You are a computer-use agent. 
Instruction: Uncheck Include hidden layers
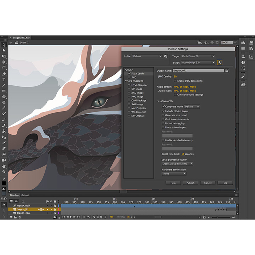pos(163,111)
